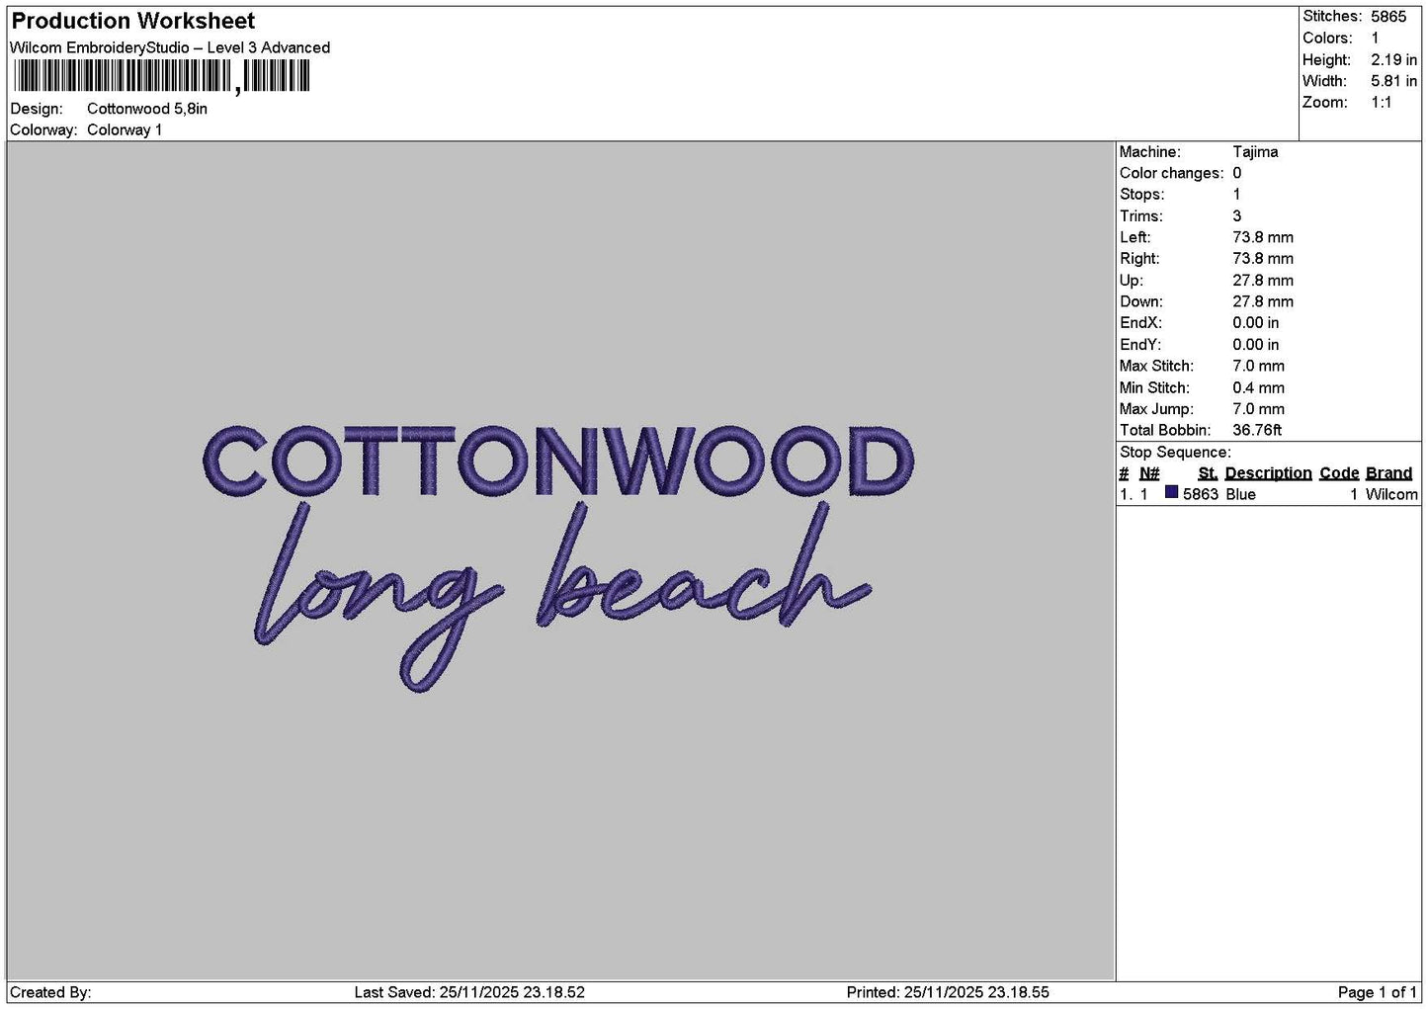Click the Zoom value 1:1
This screenshot has width=1428, height=1009.
pos(1382,103)
